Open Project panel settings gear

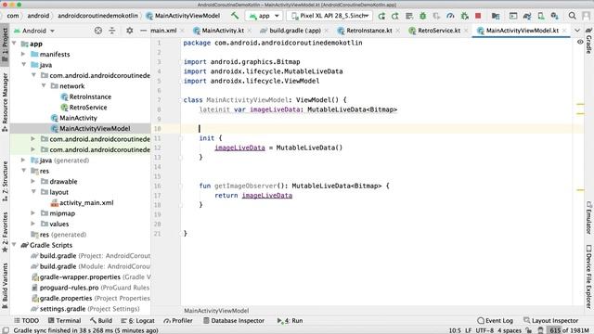click(x=130, y=31)
